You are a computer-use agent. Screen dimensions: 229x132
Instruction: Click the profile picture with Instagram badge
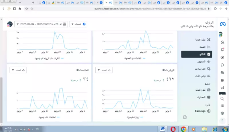tap(10, 24)
